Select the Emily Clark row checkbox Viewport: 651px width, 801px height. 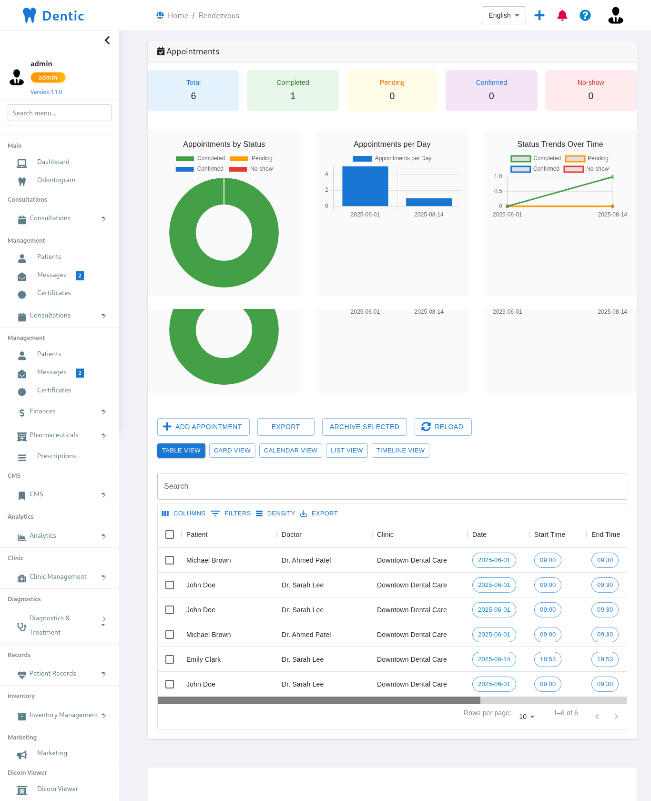click(170, 659)
